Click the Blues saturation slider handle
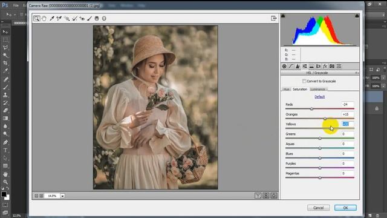The width and height of the screenshot is (387, 218). point(320,158)
